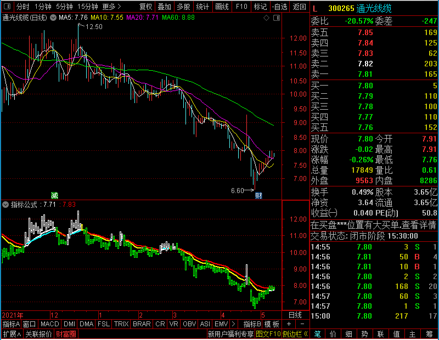Viewport: 439px width, 340px height.
Task: Select the 筹 chip distribution tab
Action: click(x=429, y=334)
